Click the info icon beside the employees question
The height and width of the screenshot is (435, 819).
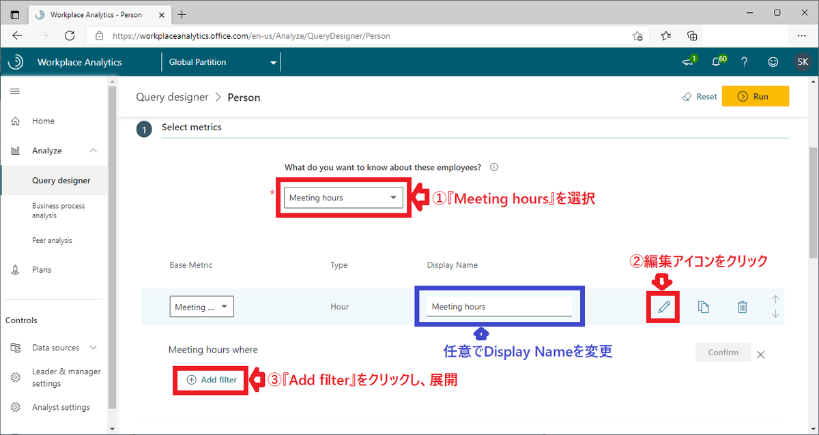[494, 167]
